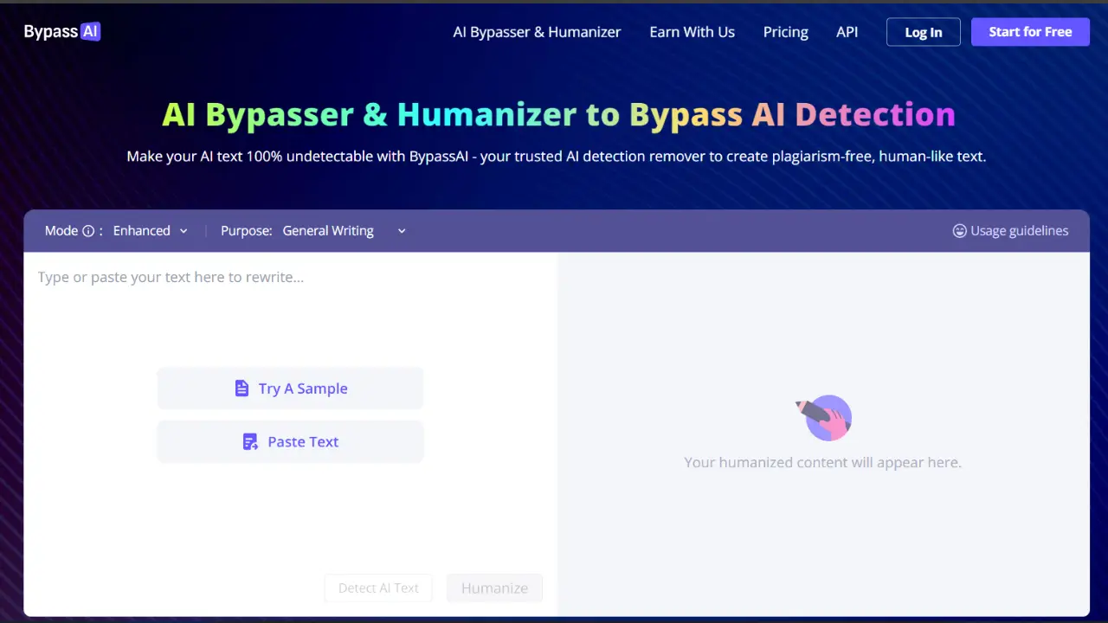The width and height of the screenshot is (1108, 623).
Task: Open AI Bypasser & Humanizer menu item
Action: click(537, 32)
